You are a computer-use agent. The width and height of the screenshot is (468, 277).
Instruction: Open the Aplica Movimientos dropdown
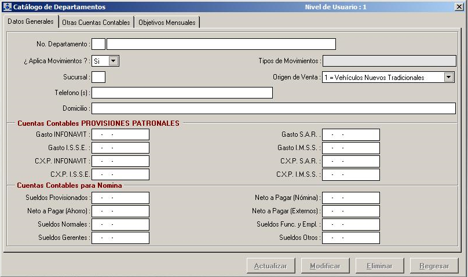click(114, 61)
